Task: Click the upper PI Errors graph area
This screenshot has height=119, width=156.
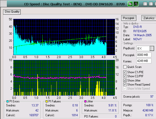Action: point(64,37)
